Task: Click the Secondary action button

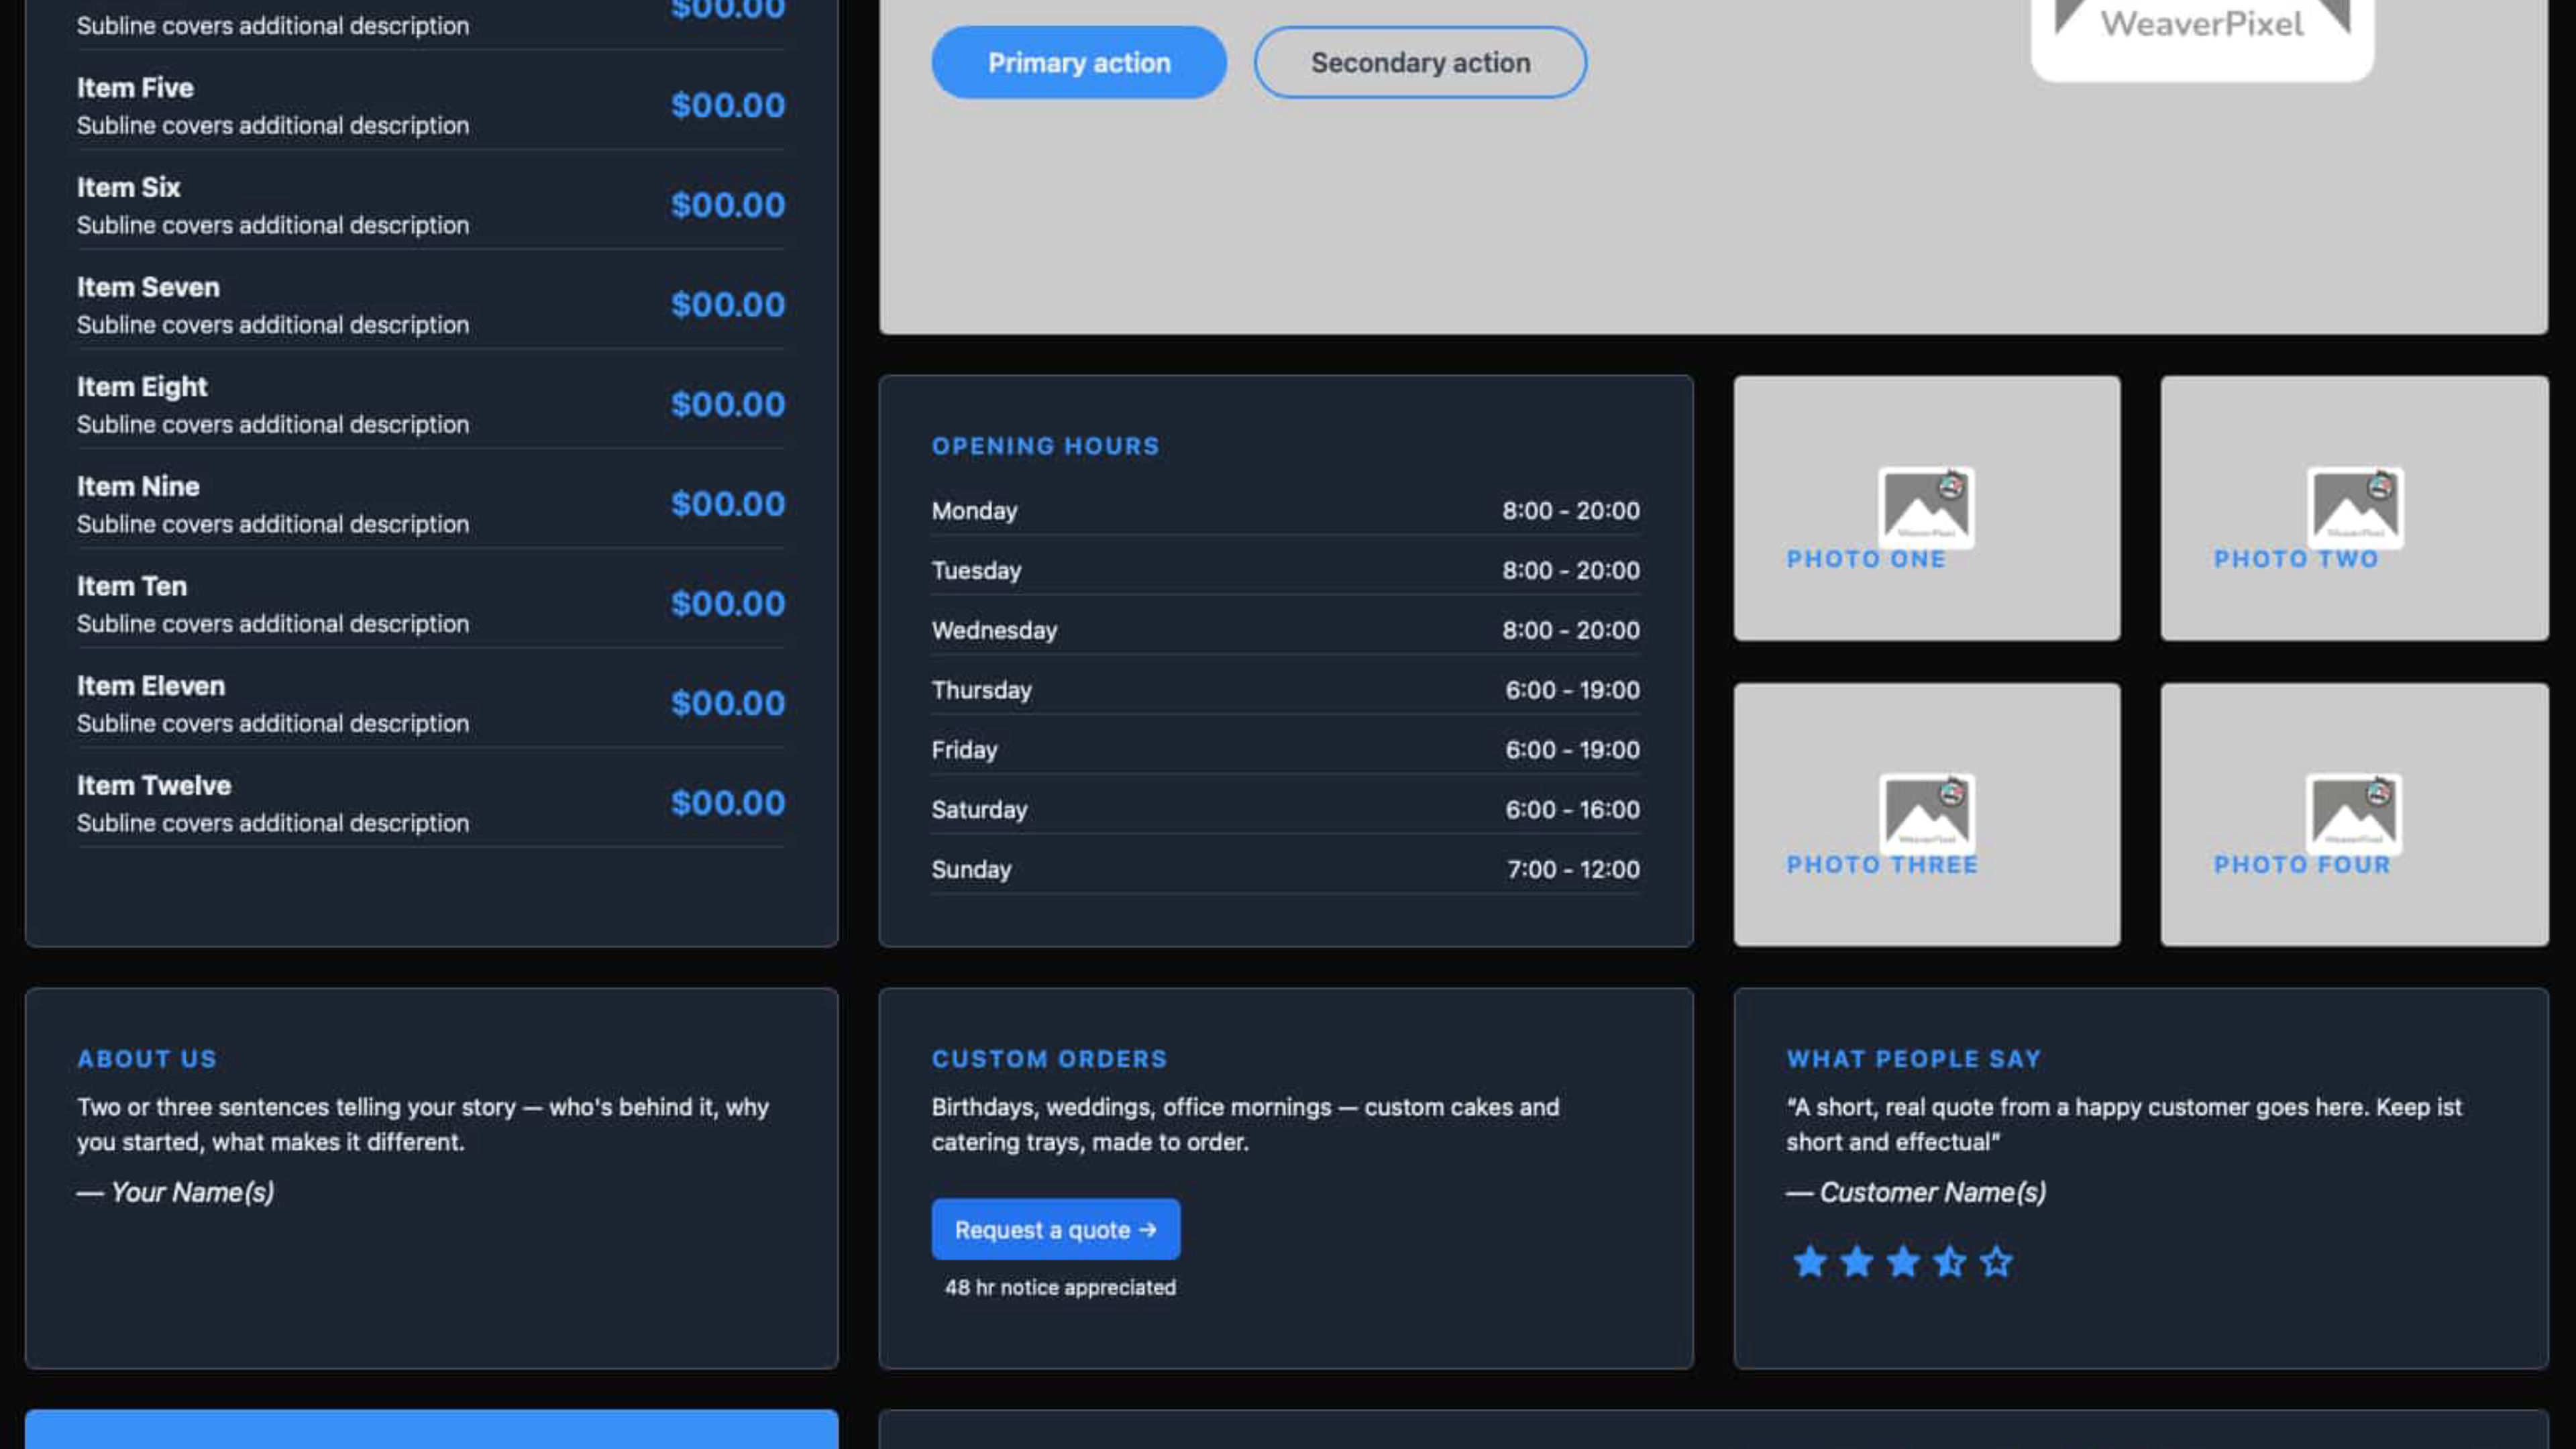Action: point(1420,62)
